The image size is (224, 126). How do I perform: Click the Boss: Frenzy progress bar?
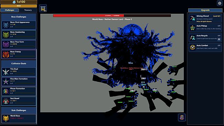tap(25, 56)
